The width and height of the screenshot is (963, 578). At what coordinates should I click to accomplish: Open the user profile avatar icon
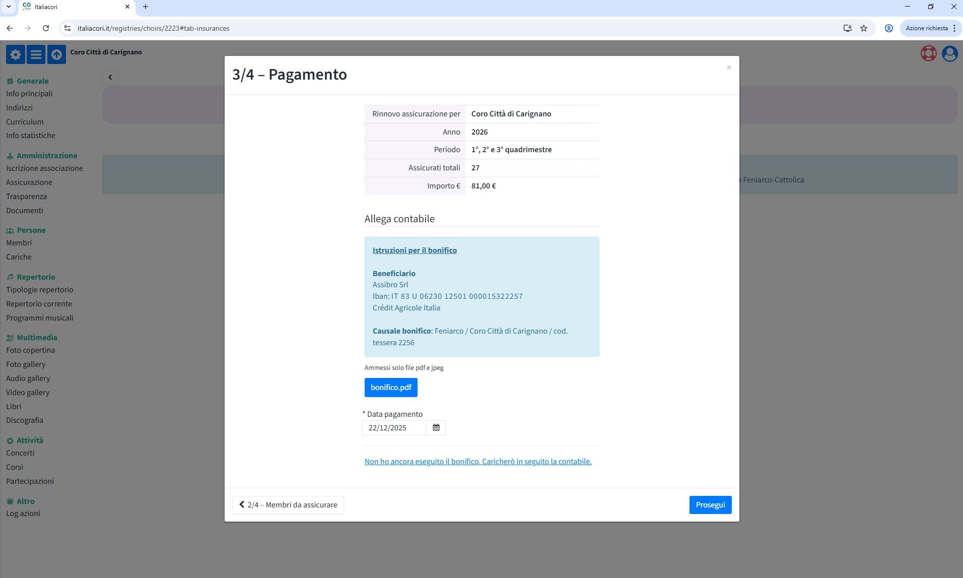click(x=949, y=53)
